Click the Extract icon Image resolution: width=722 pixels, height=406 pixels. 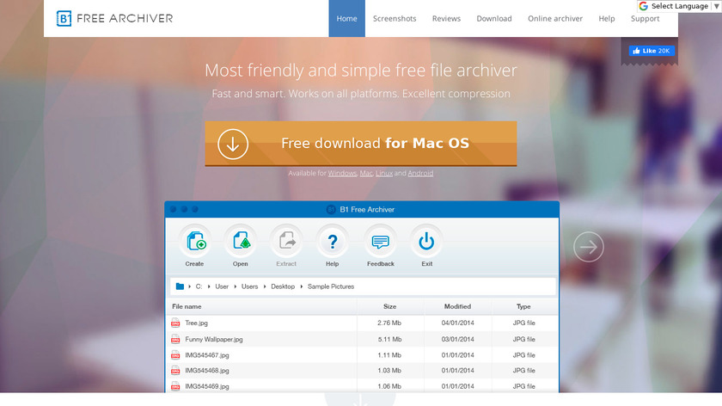pos(286,241)
